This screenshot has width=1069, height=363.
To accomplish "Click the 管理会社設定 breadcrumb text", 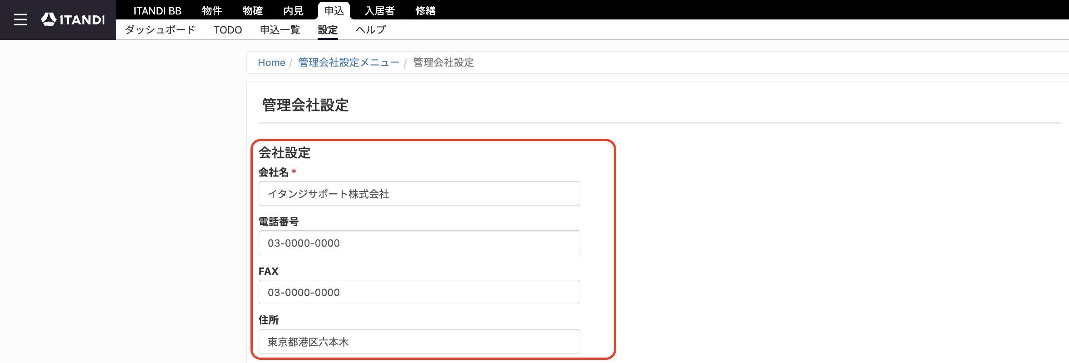I will pyautogui.click(x=443, y=62).
